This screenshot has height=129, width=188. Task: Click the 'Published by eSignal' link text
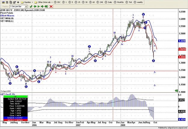(172, 128)
